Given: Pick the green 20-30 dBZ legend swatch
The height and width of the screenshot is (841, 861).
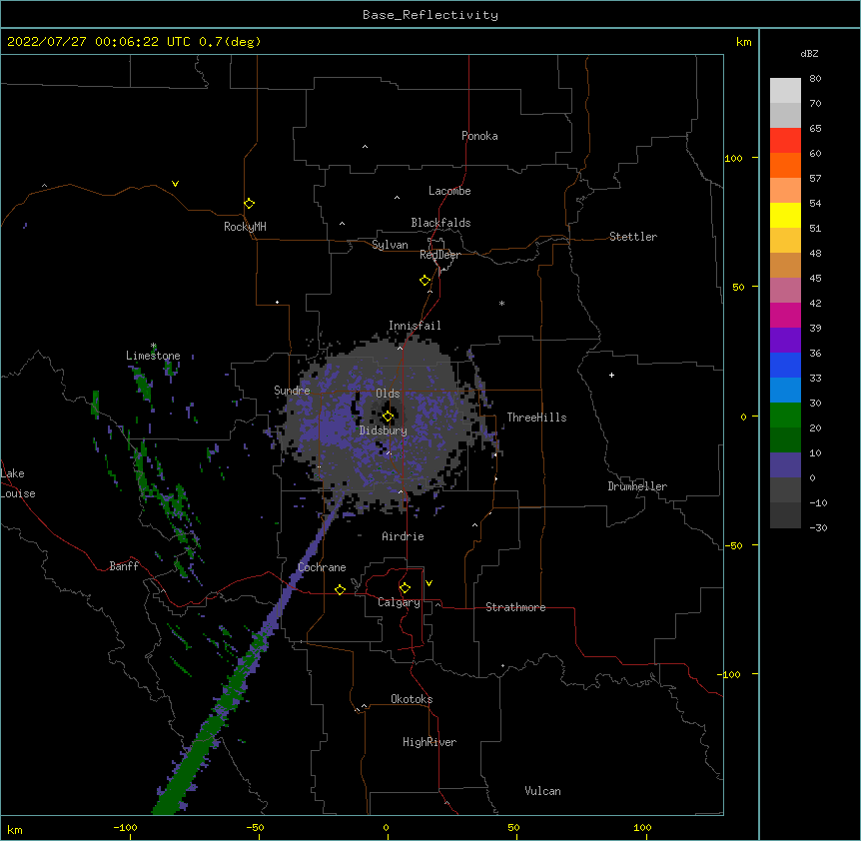Looking at the screenshot, I should (x=785, y=416).
